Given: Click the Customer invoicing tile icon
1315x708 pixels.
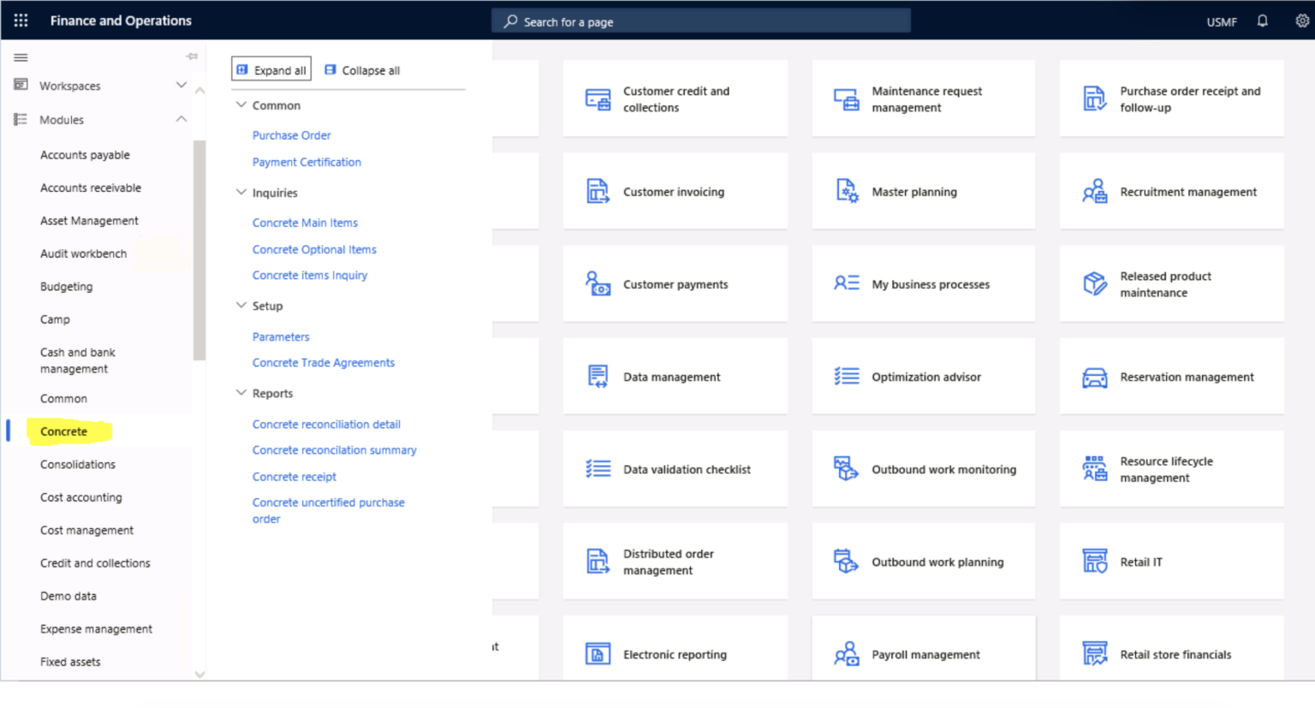Looking at the screenshot, I should pyautogui.click(x=598, y=192).
